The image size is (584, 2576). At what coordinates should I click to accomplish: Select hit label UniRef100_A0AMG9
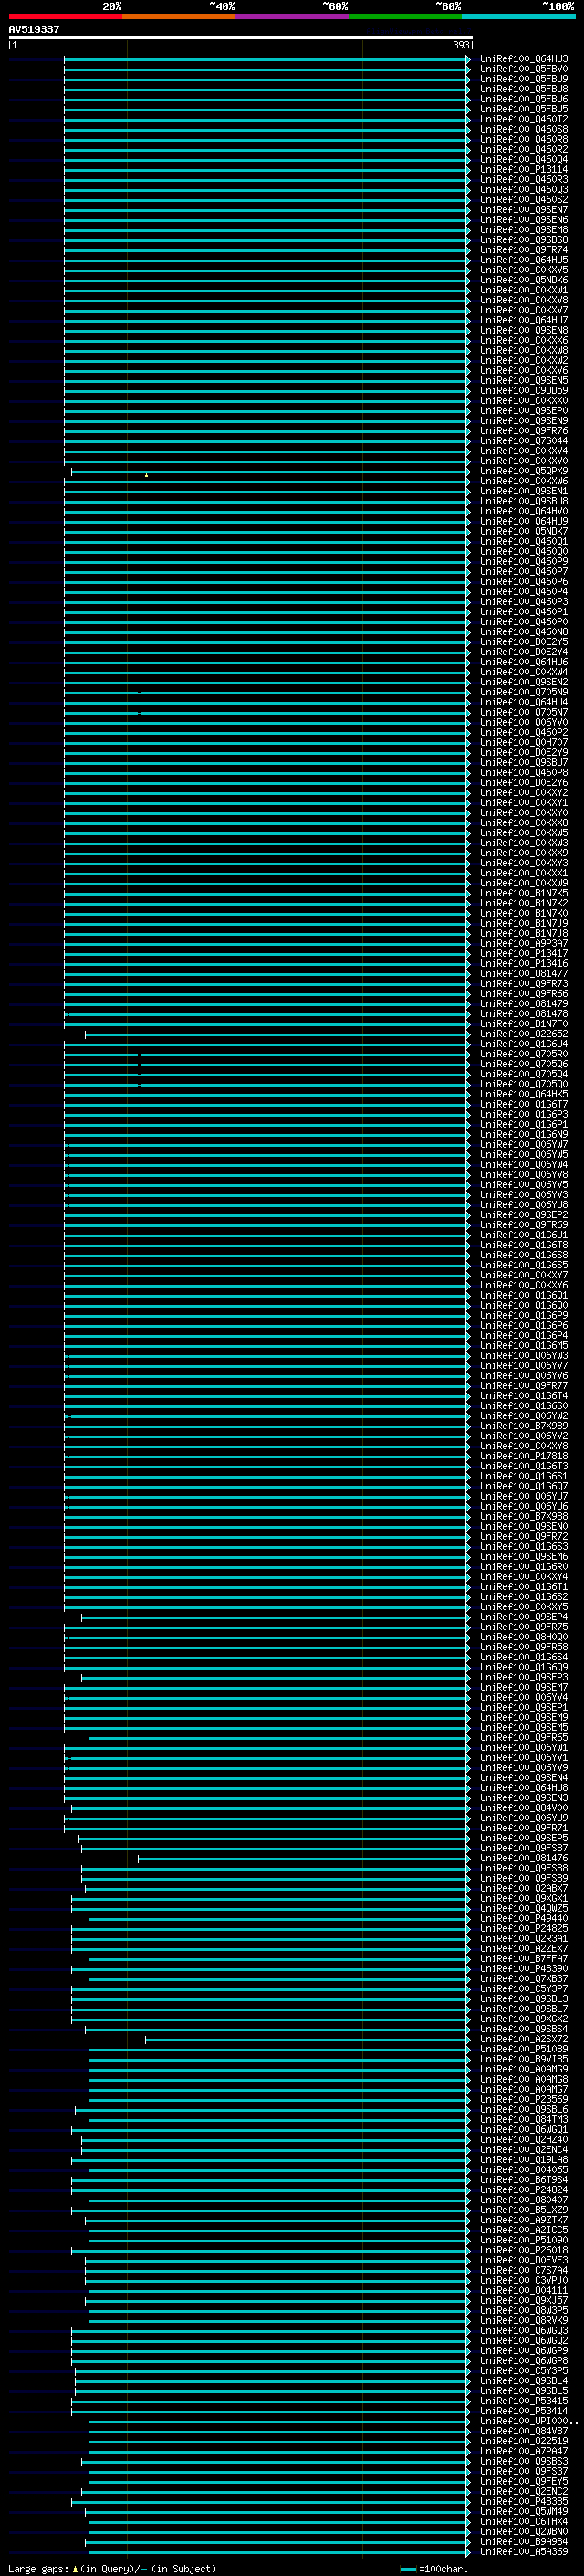click(524, 2070)
